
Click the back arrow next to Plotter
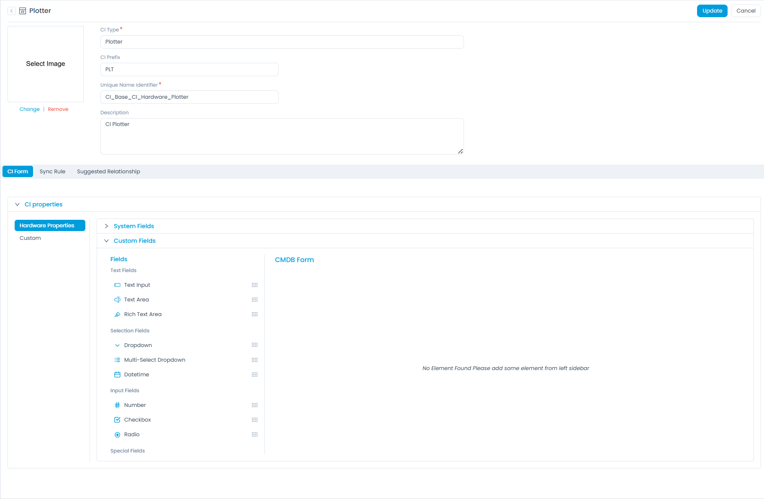[12, 11]
